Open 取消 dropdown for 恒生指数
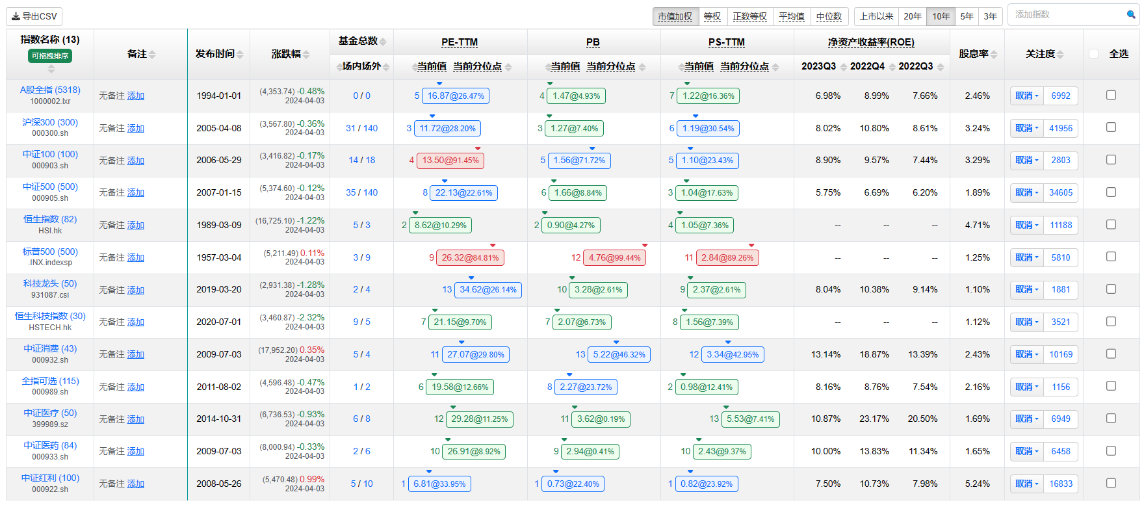Image resolution: width=1144 pixels, height=505 pixels. pyautogui.click(x=1027, y=225)
